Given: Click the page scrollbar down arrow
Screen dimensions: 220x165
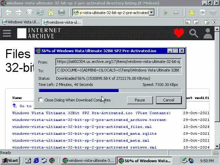Looking at the screenshot, I should click(x=217, y=146).
